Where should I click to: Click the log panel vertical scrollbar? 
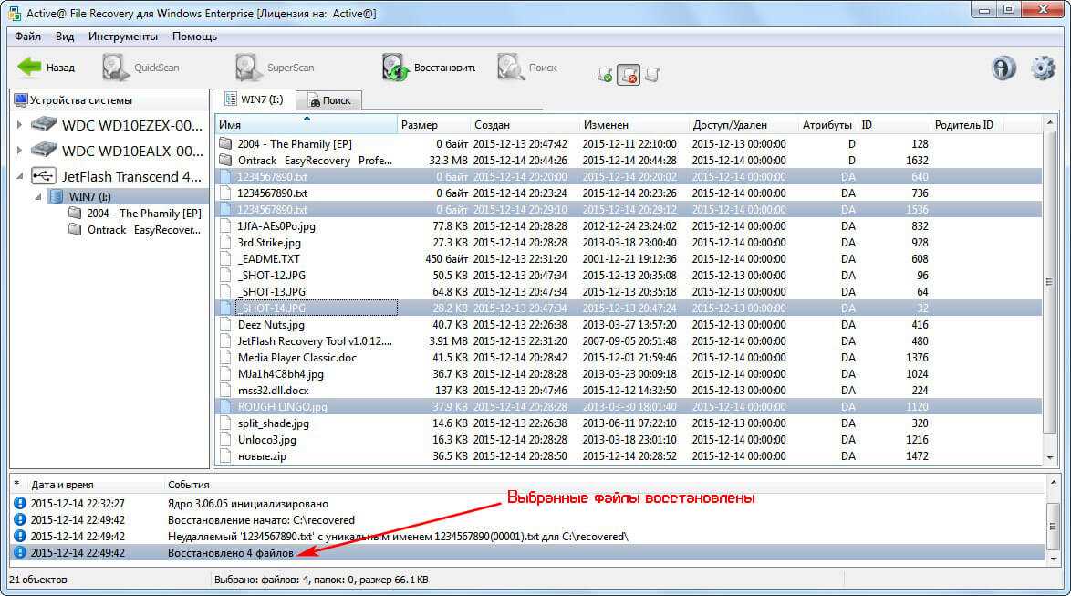[1053, 527]
